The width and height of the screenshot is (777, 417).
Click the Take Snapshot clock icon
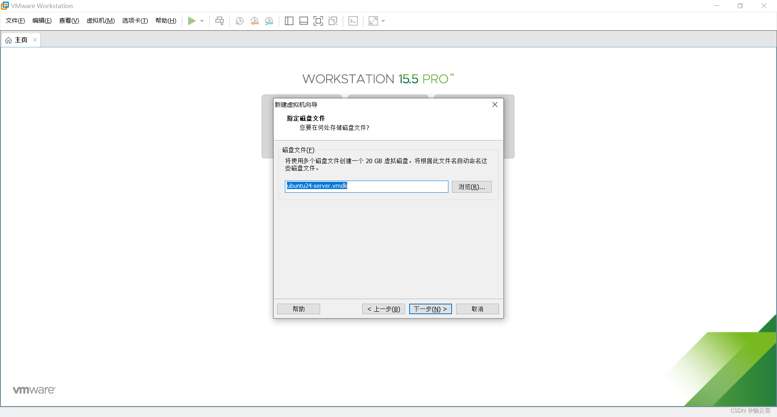click(240, 21)
